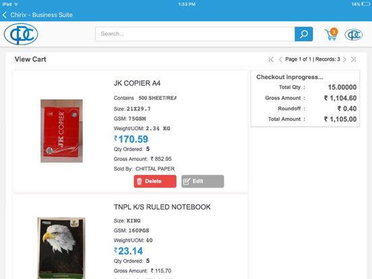
Task: Click GSM: 75GSM text
Action: coord(130,119)
